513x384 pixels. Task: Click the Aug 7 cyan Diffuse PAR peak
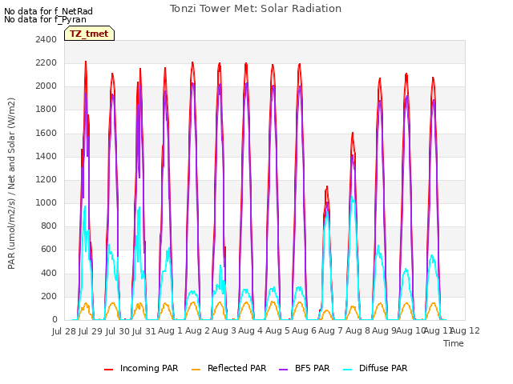click(x=353, y=198)
